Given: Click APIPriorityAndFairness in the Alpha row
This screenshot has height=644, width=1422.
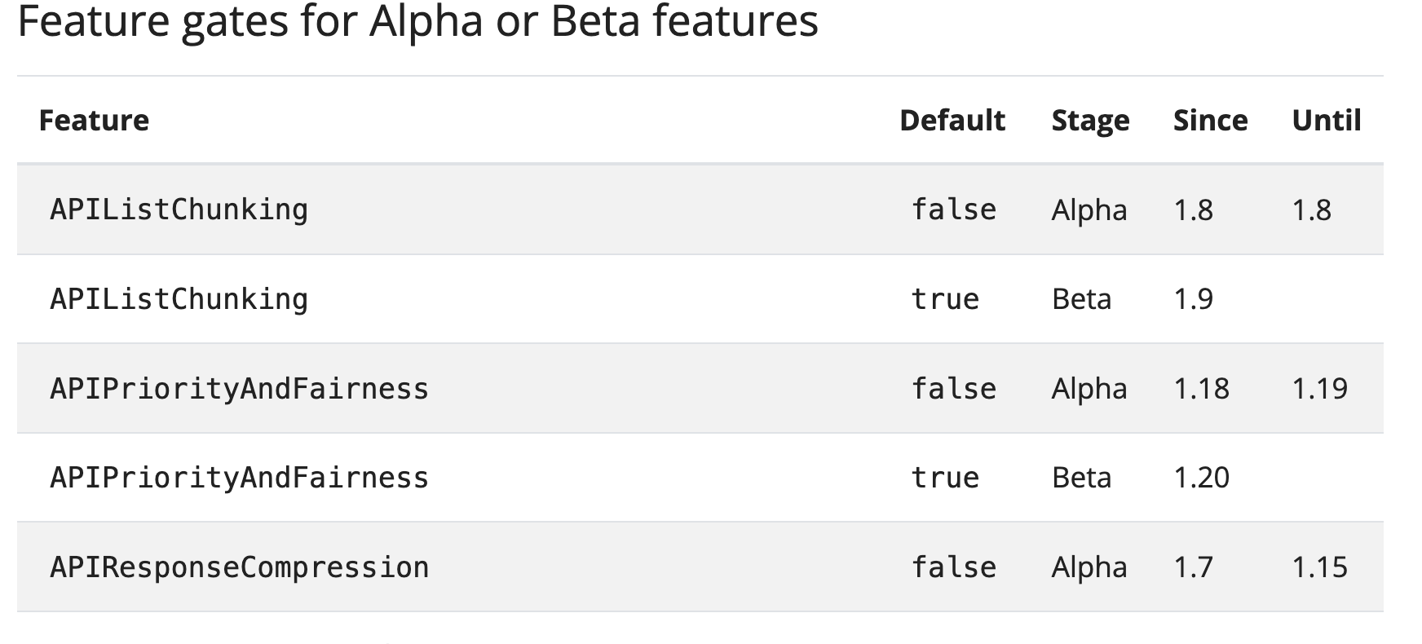Looking at the screenshot, I should click(x=239, y=389).
